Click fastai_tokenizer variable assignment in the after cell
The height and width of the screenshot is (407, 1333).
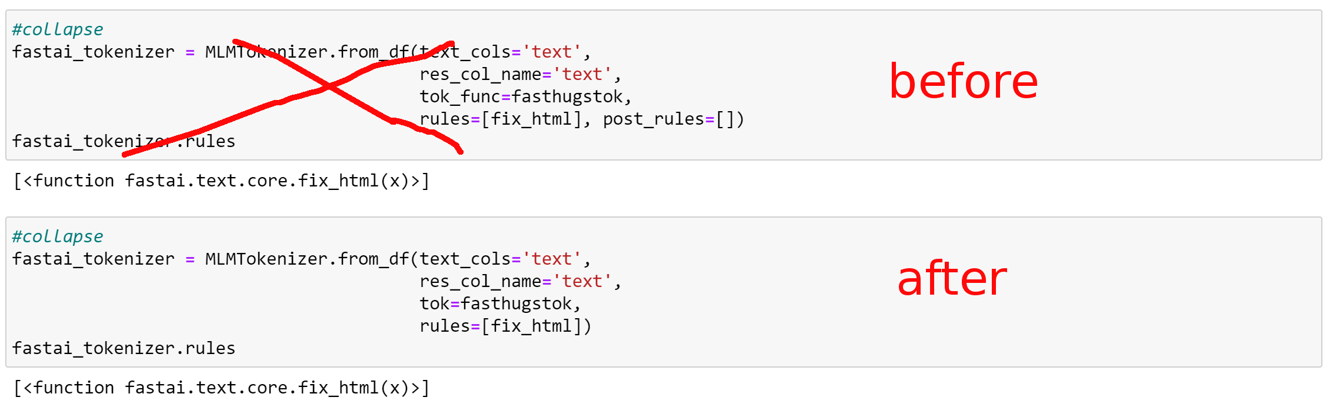pyautogui.click(x=94, y=259)
